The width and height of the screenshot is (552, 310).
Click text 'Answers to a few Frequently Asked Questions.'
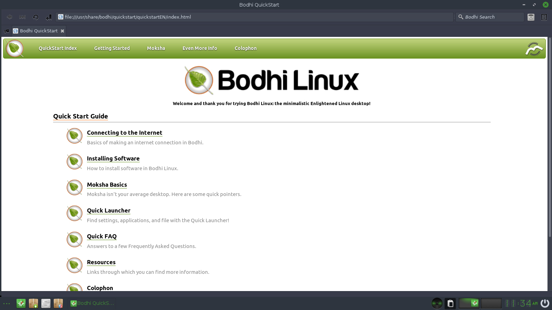tap(141, 246)
